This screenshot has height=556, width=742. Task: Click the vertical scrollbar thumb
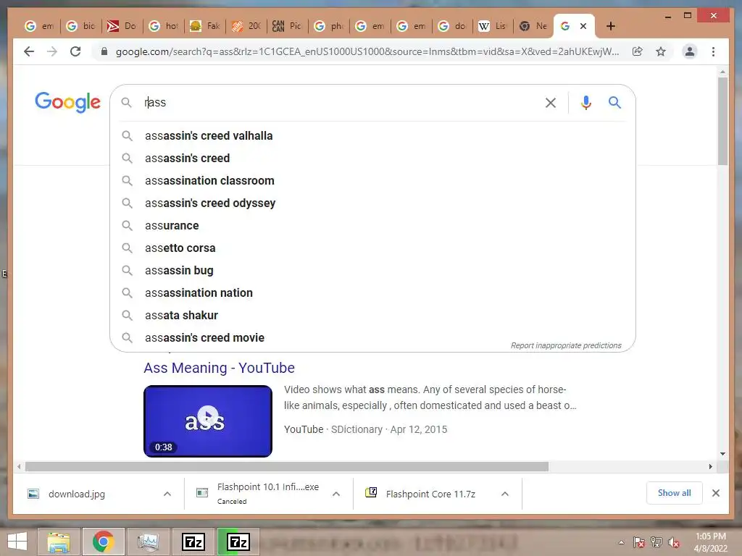click(722, 121)
